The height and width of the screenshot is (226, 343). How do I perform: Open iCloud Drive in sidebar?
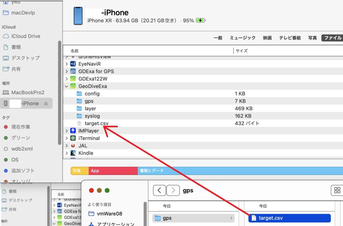[21, 36]
